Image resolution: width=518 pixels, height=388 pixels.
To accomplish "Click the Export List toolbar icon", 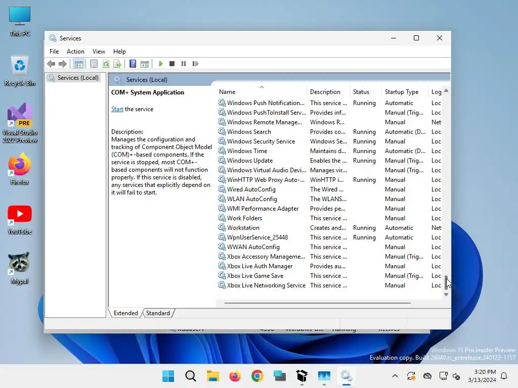I will [x=117, y=64].
